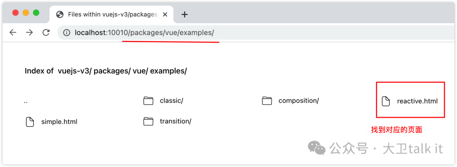
Task: Click the browser forward arrow
Action: pyautogui.click(x=29, y=33)
